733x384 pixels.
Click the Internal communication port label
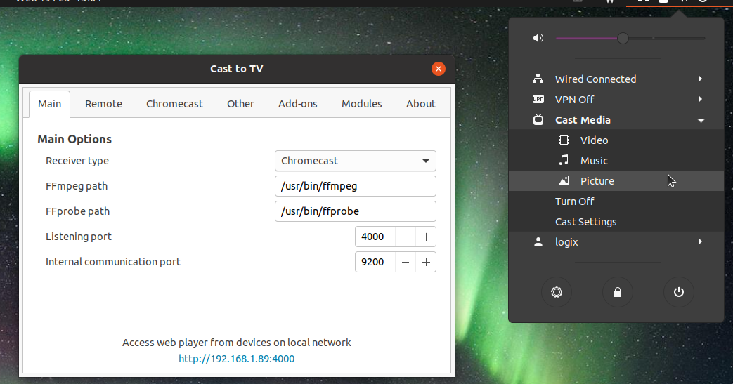click(x=112, y=262)
